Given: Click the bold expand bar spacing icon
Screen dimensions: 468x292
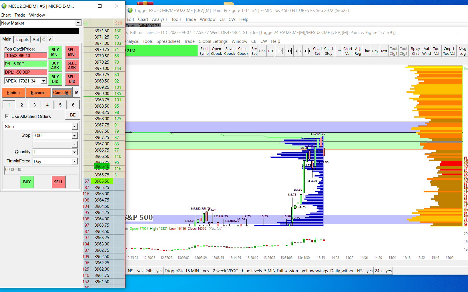Looking at the screenshot, I should (289, 51).
